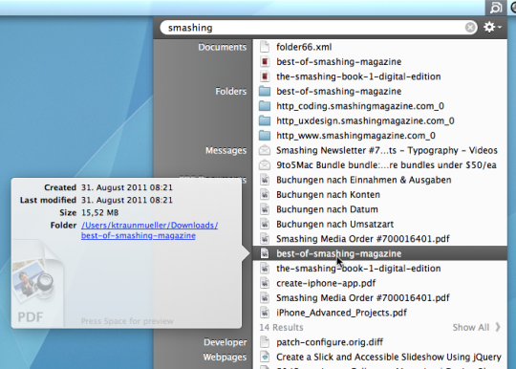Open the-smashing-book-1-digital-edition under Documents

358,76
